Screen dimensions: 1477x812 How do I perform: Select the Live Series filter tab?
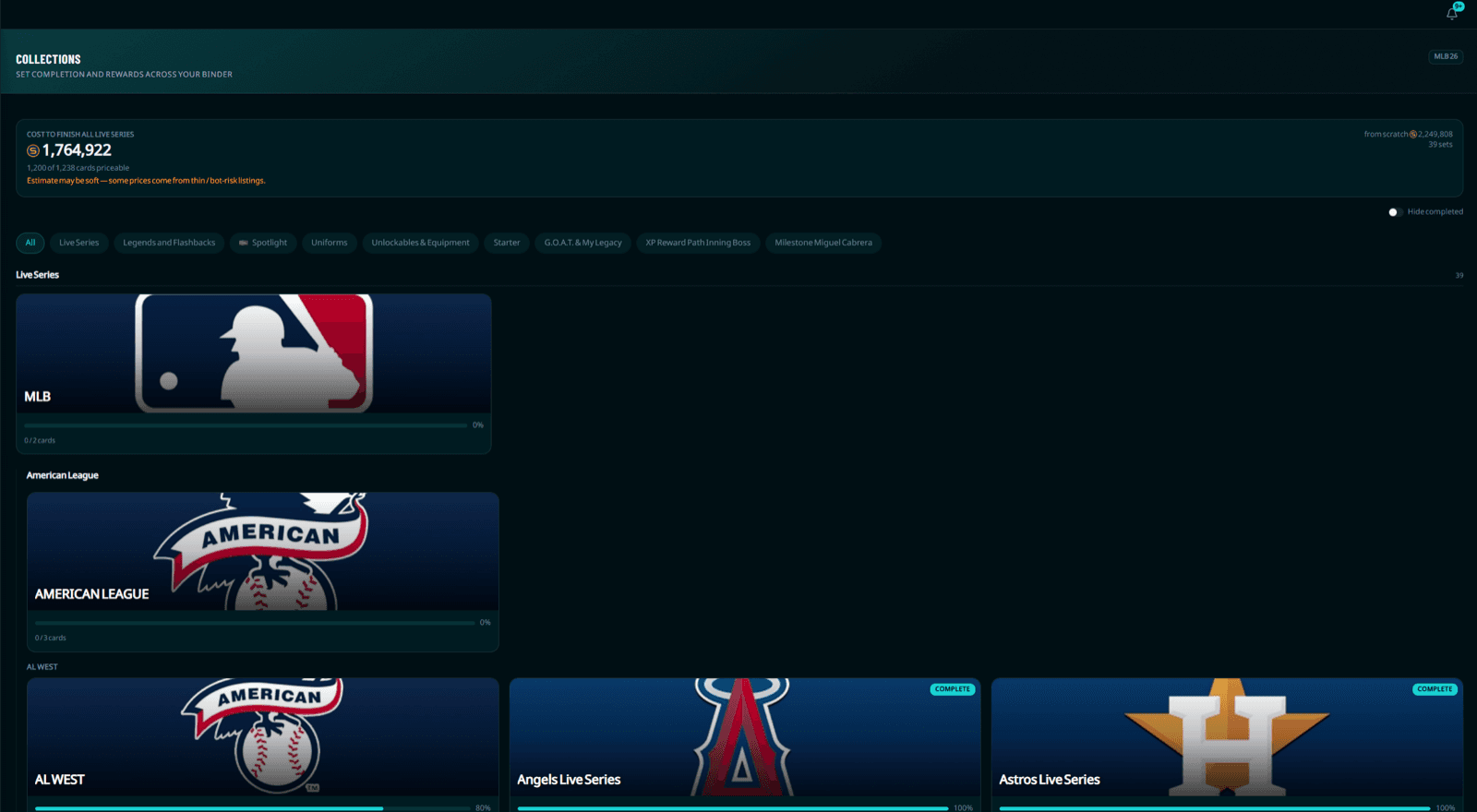[79, 243]
